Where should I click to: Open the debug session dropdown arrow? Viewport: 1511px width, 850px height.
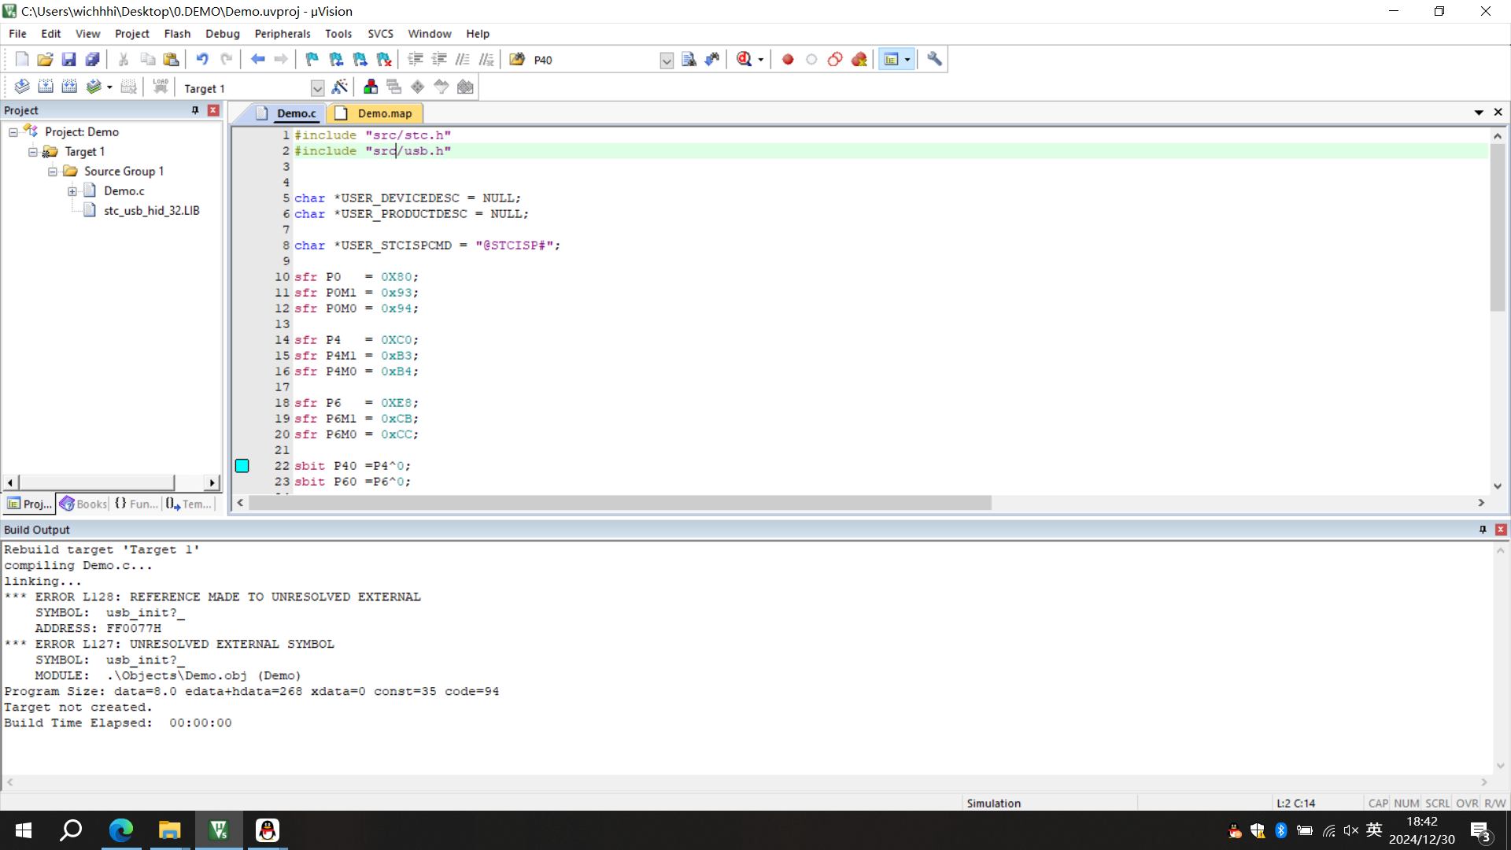pos(761,60)
